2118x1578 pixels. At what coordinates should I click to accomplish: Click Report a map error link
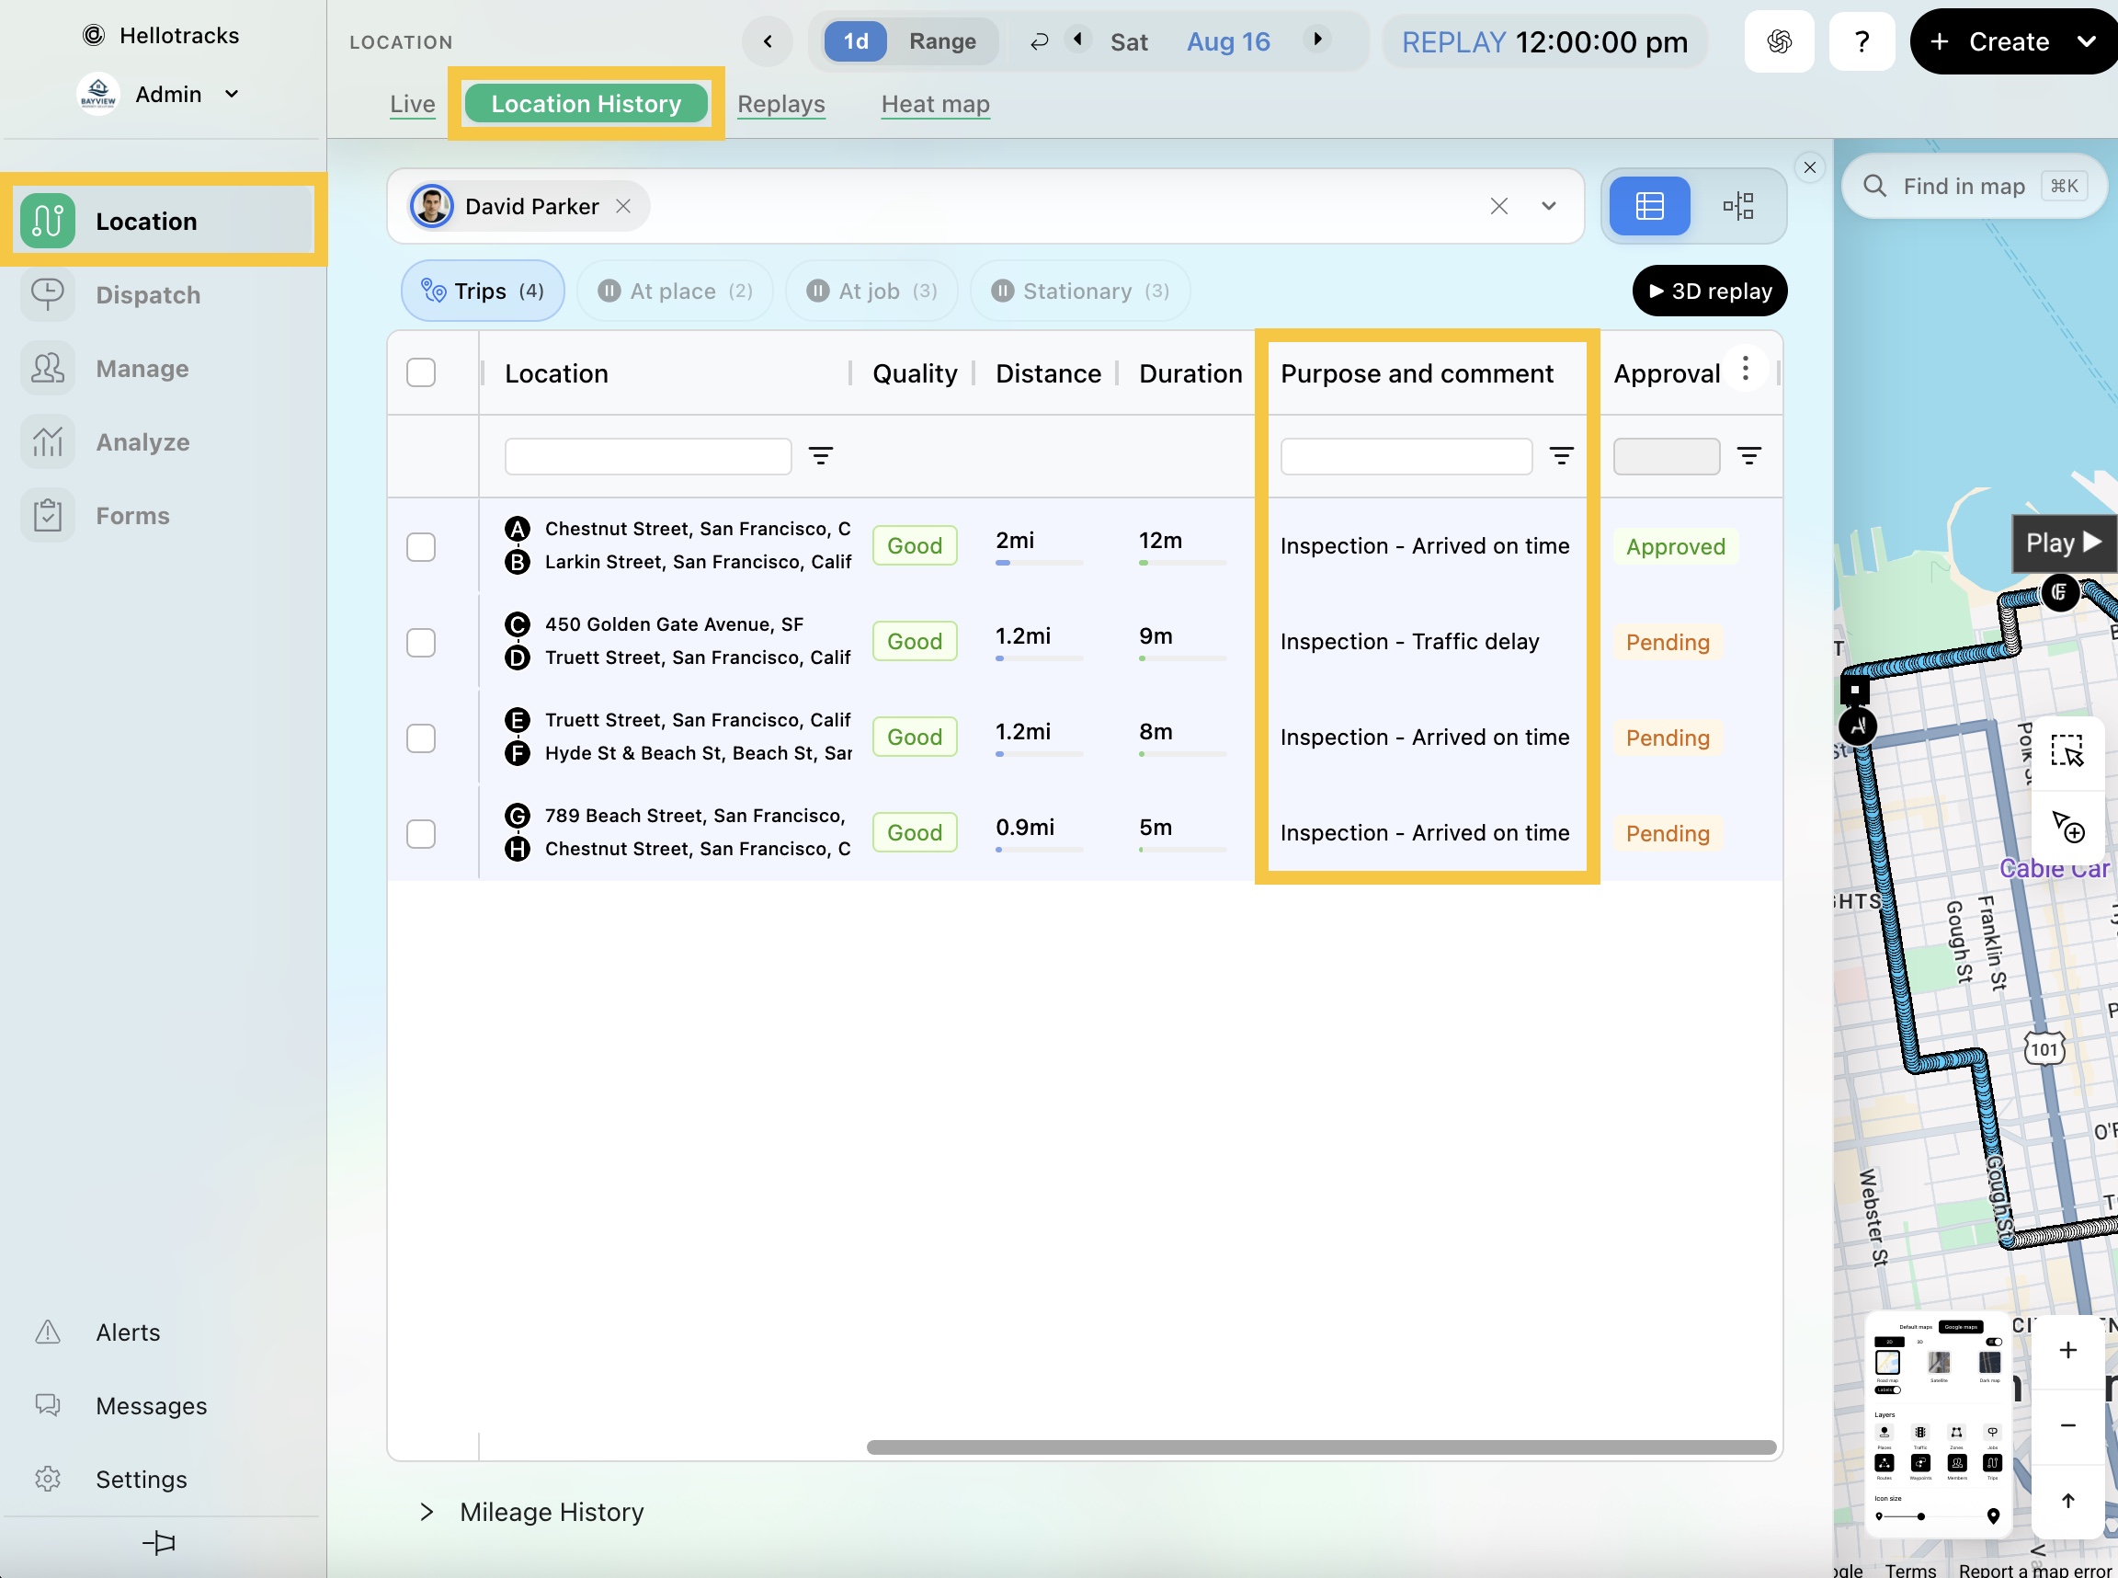(2035, 1570)
